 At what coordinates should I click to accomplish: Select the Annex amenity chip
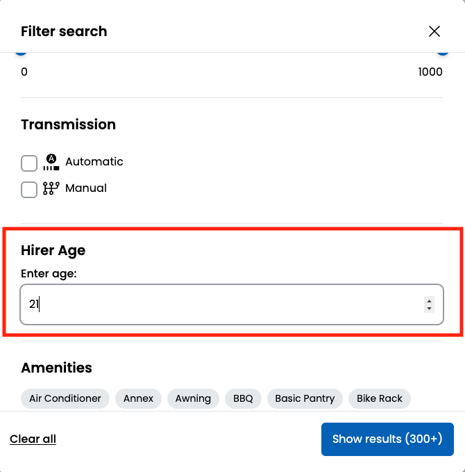[139, 398]
